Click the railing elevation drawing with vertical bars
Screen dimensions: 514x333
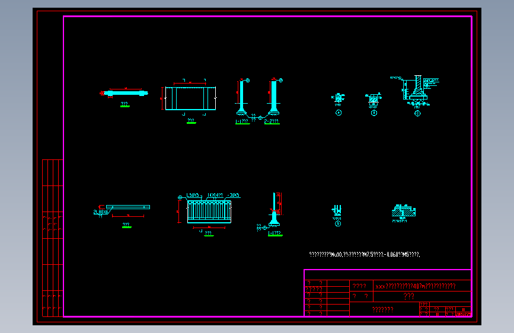point(209,212)
